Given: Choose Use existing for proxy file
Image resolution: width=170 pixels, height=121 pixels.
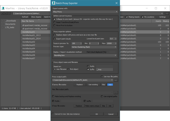Looking at the screenshot, I should [93, 85].
